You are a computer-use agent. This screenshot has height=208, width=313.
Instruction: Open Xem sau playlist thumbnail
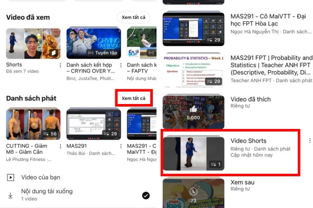click(x=194, y=193)
